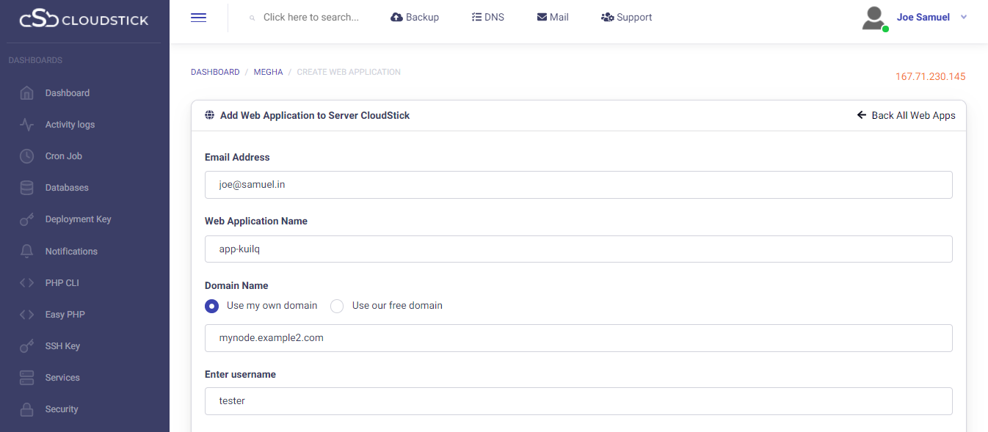The image size is (988, 432).
Task: Click the Cron Job clock icon
Action: [x=26, y=156]
